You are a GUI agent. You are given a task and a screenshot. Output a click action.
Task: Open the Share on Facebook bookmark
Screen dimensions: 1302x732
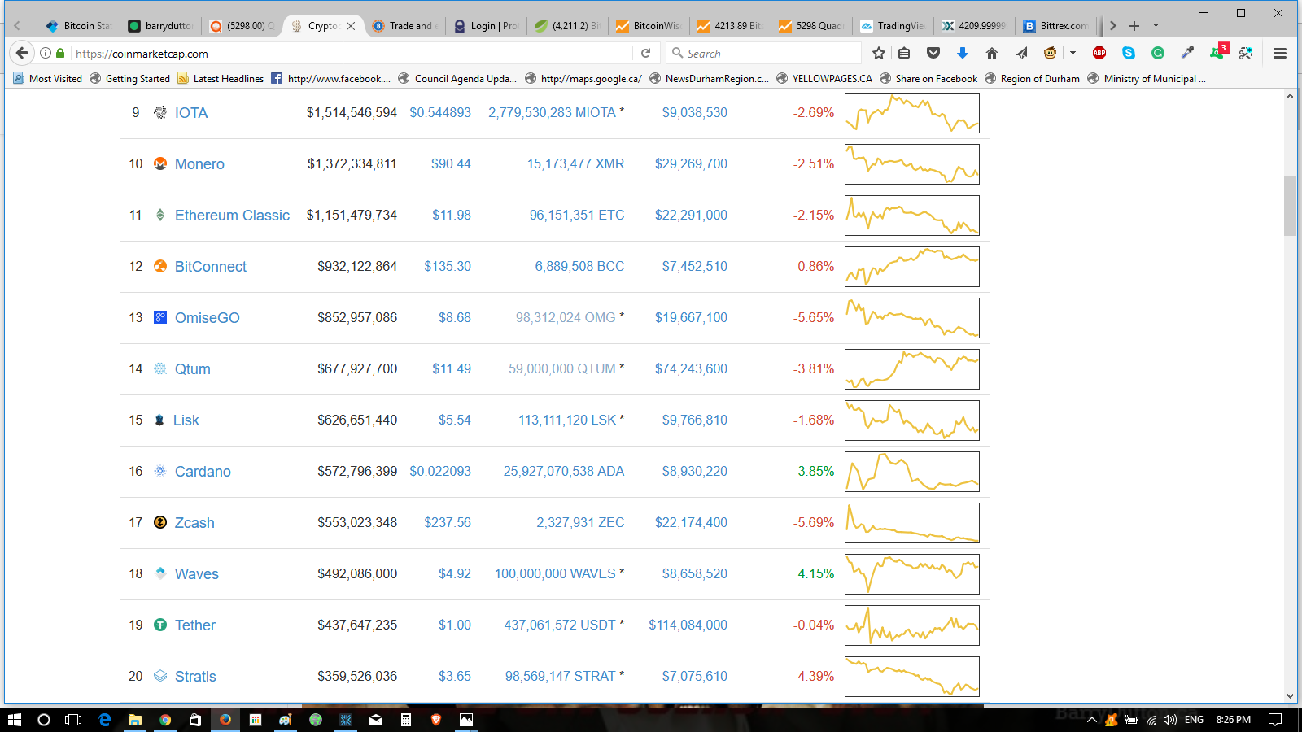pos(928,79)
